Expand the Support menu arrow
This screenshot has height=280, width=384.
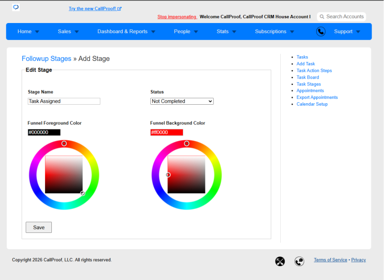[x=358, y=32]
